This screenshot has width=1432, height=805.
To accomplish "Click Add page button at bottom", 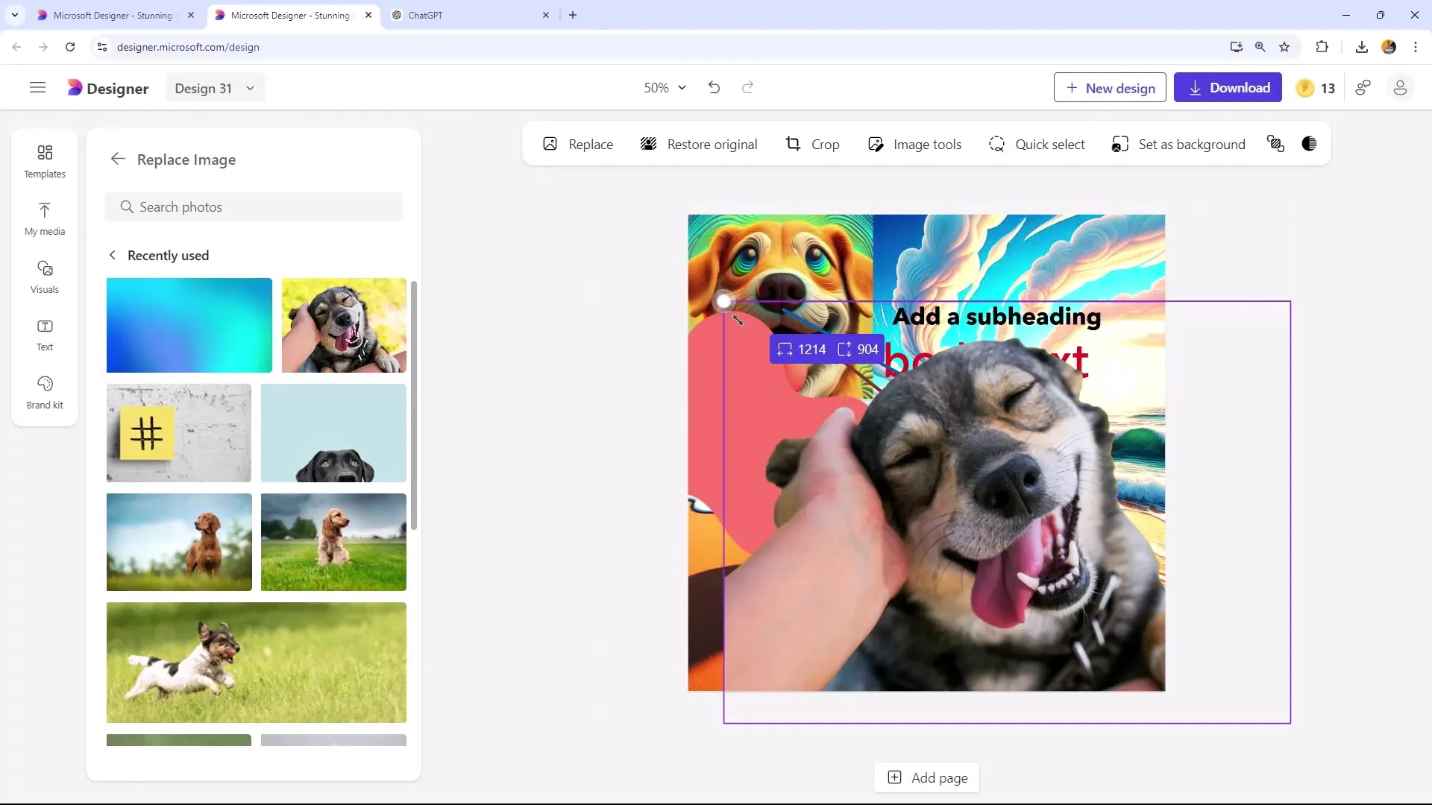I will click(929, 777).
